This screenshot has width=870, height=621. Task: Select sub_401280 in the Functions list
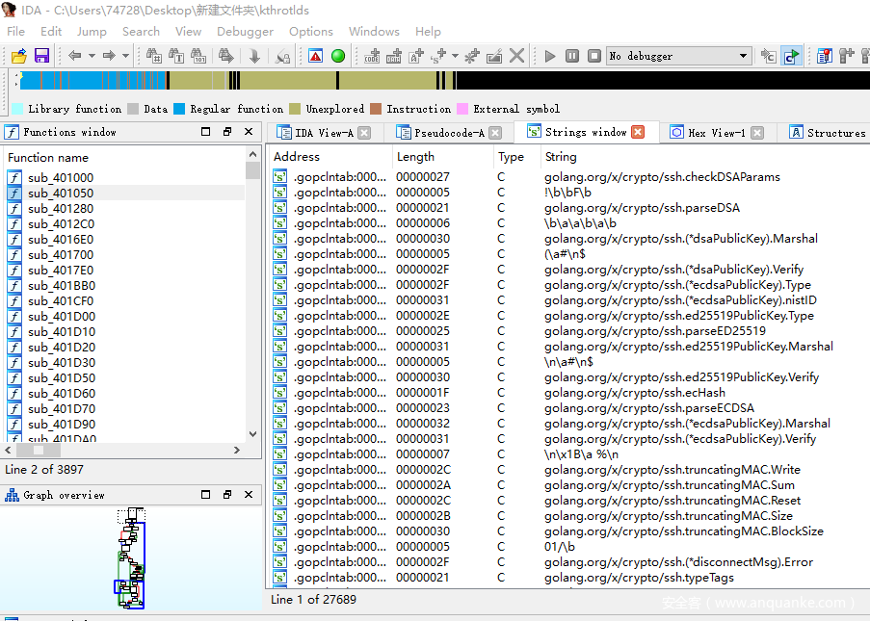click(61, 208)
